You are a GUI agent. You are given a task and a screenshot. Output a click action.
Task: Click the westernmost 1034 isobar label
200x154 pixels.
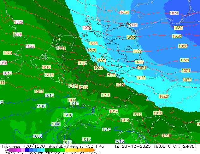pos(125,12)
